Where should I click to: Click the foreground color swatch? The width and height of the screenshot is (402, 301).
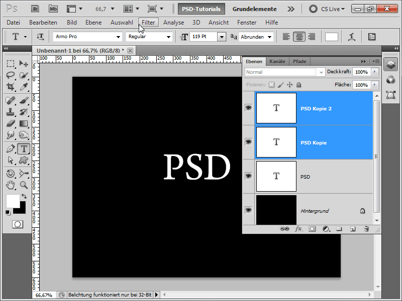(13, 201)
